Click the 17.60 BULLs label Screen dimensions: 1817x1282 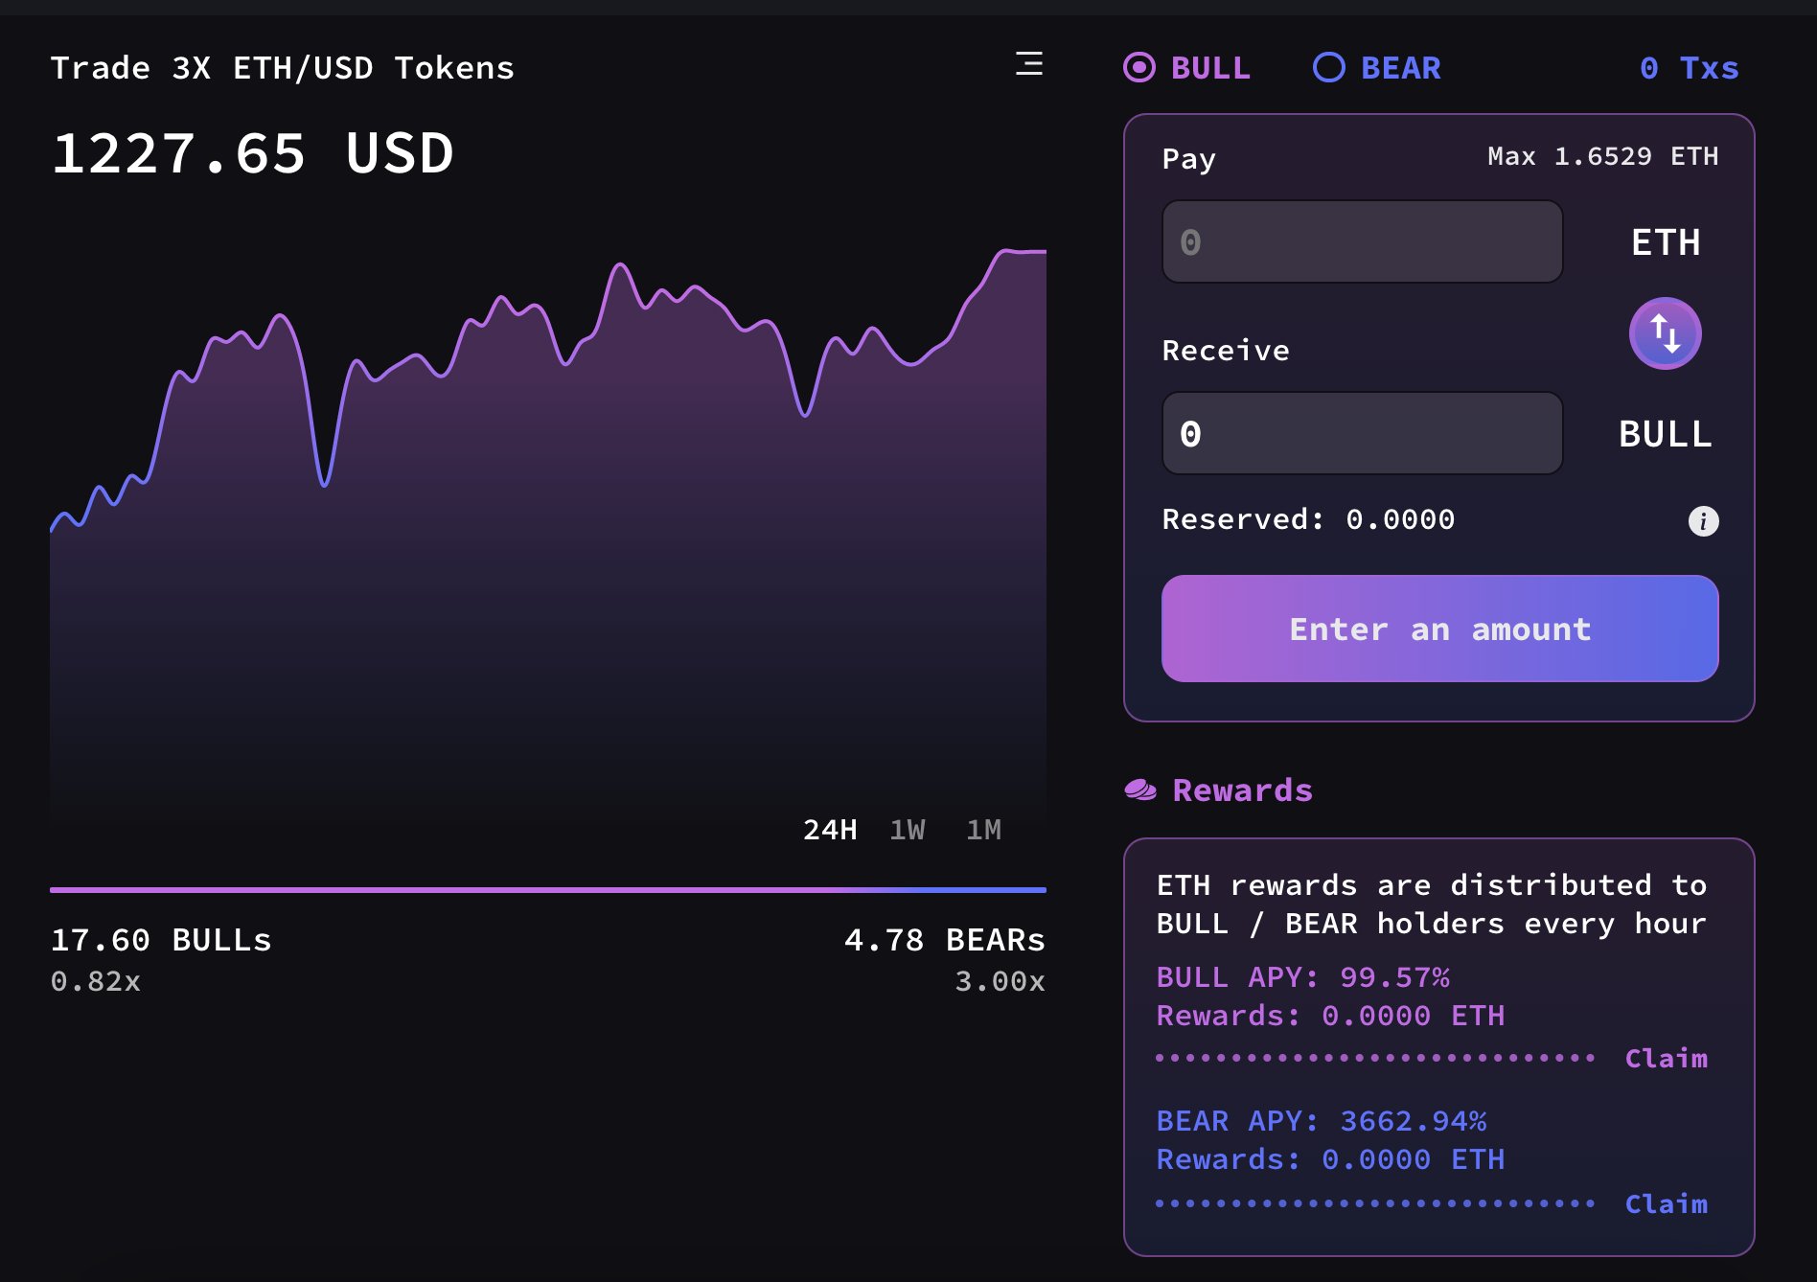coord(161,940)
